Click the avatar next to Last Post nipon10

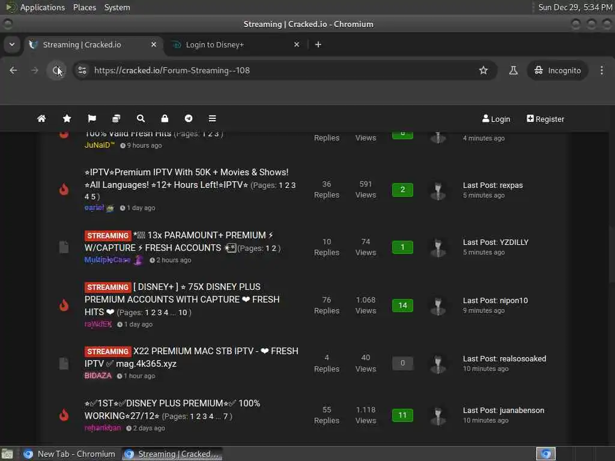[438, 306]
